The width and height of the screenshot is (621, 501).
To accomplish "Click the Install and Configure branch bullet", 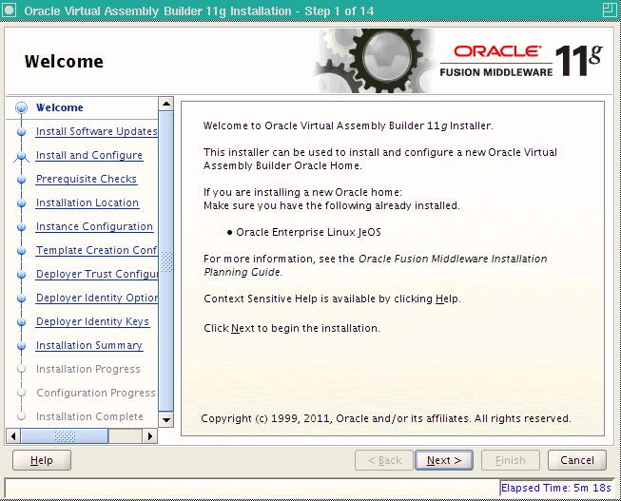I will pos(21,156).
